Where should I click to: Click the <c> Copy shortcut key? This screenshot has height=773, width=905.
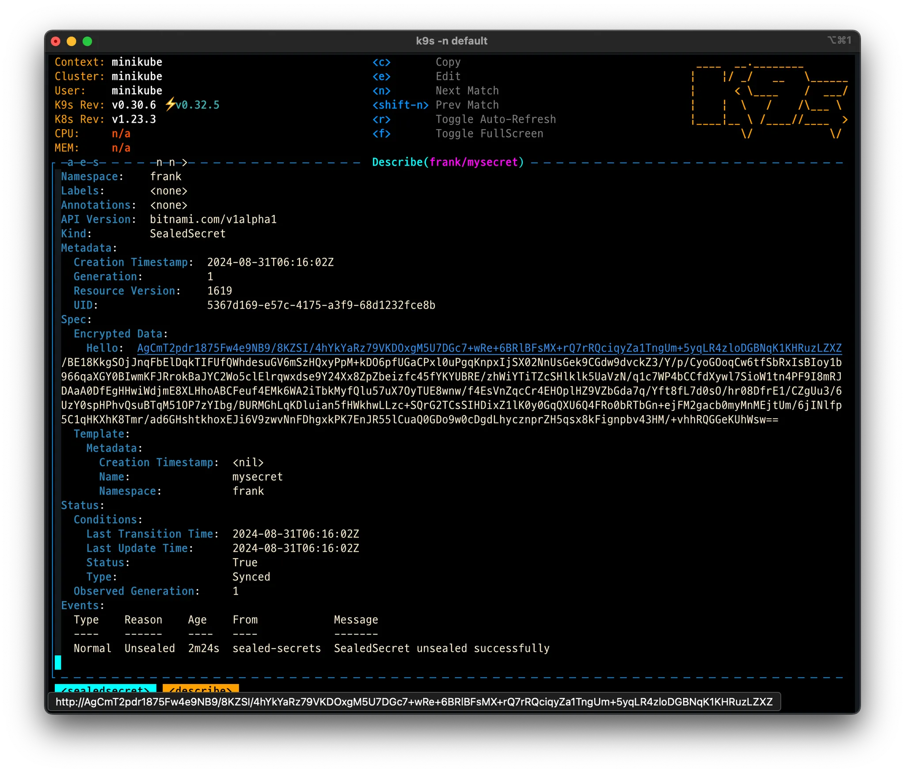coord(381,62)
